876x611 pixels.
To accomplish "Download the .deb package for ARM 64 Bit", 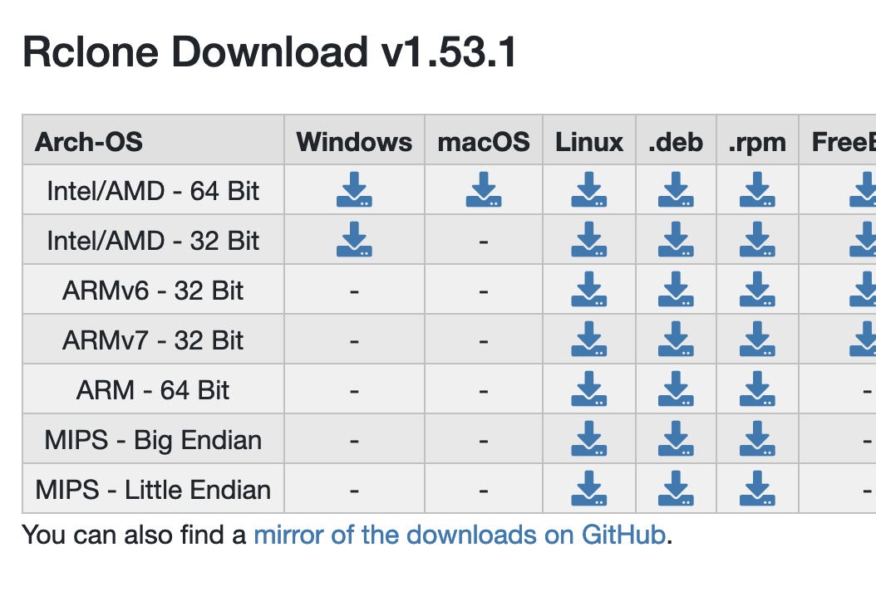I will [x=676, y=389].
